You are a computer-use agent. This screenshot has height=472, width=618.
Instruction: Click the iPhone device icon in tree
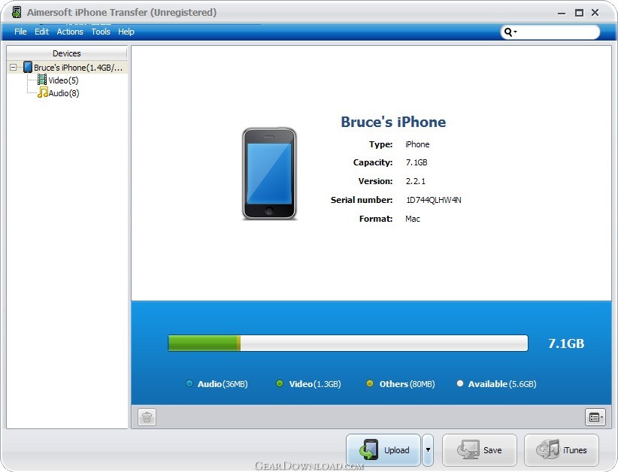(28, 67)
